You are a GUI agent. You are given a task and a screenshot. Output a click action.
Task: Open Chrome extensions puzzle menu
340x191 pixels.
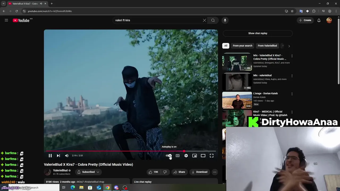click(314, 11)
